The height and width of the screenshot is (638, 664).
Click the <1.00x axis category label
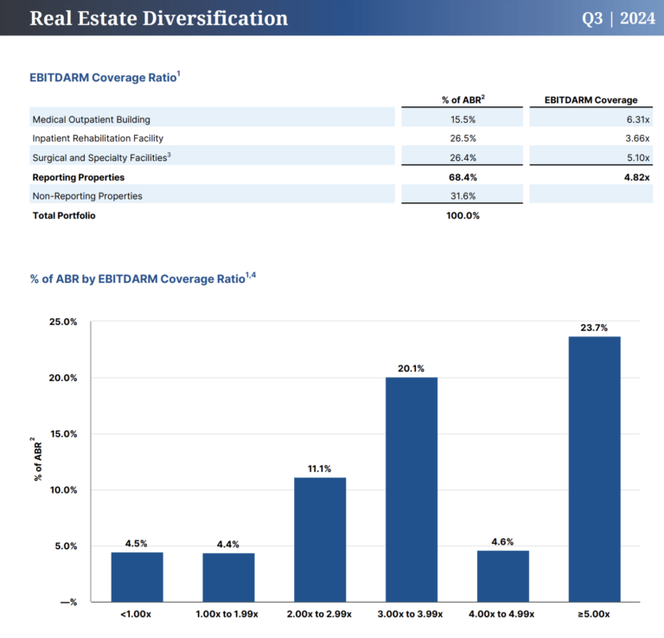point(137,614)
